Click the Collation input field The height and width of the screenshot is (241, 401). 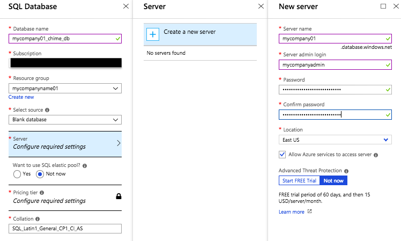tap(65, 229)
